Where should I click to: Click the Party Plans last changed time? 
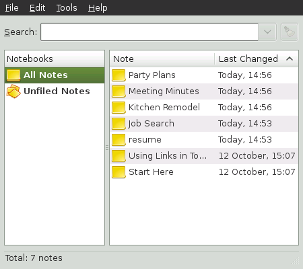tap(245, 75)
